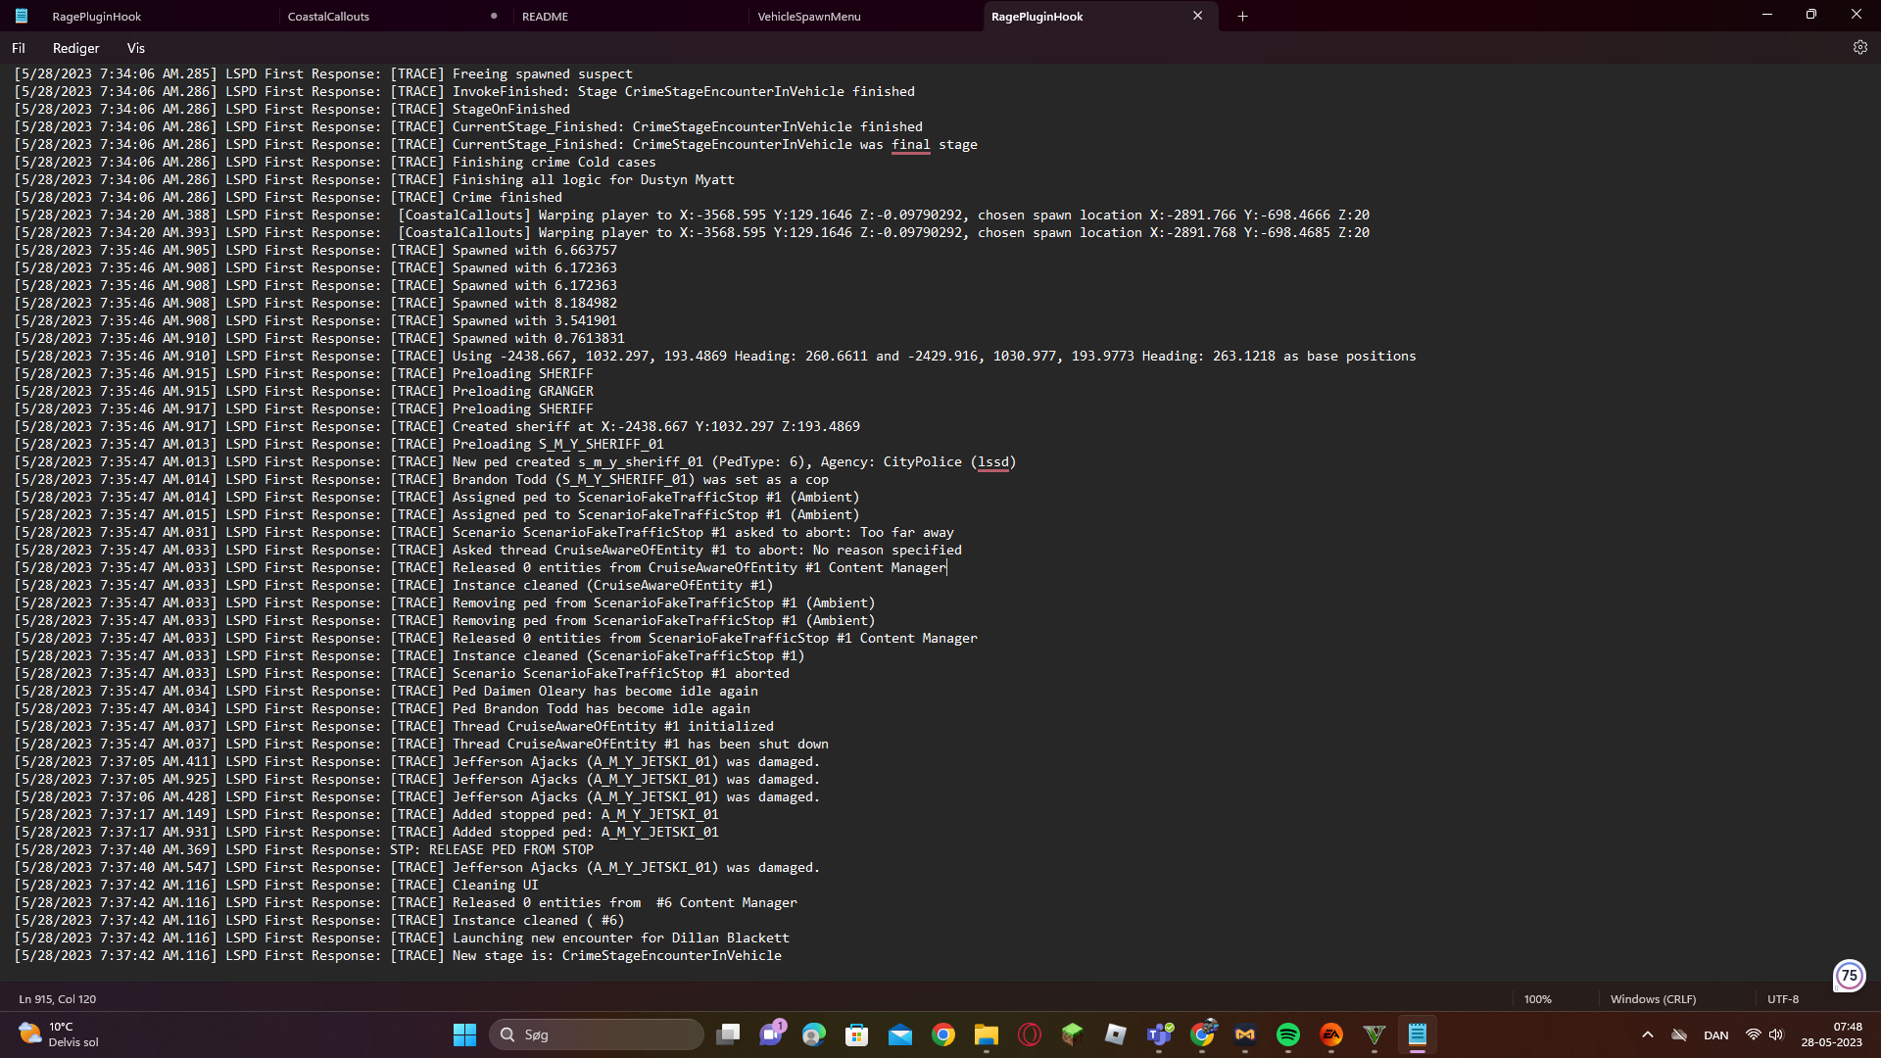This screenshot has height=1058, width=1881.
Task: Open the Wi-Fi quick settings
Action: pos(1753,1034)
